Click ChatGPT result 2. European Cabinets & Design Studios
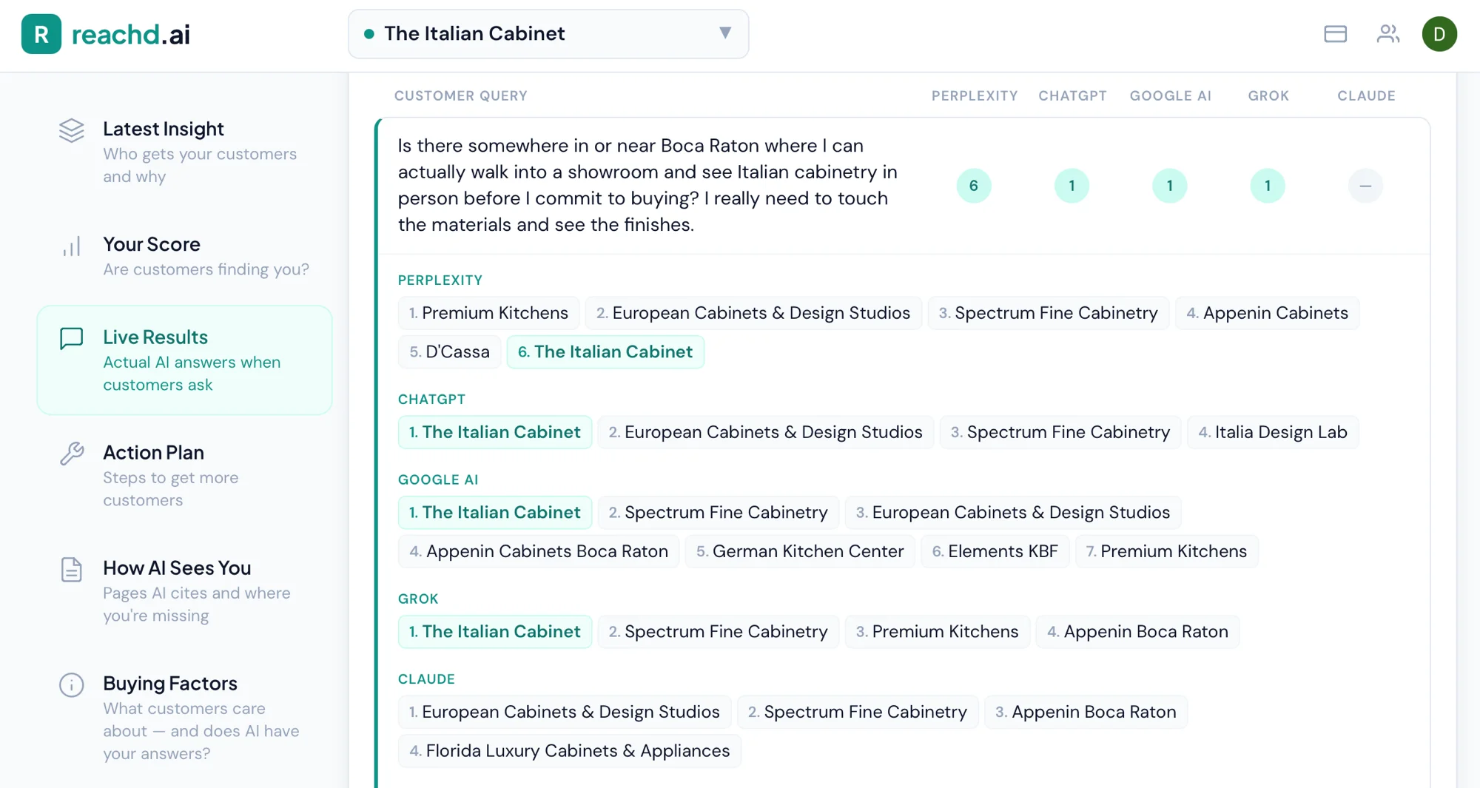 (x=766, y=432)
